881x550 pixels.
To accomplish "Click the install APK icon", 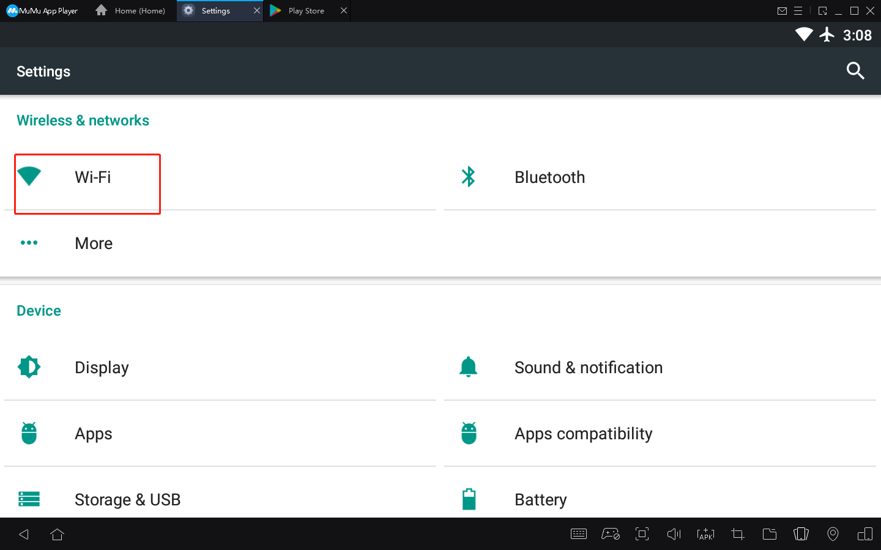I will pyautogui.click(x=705, y=534).
